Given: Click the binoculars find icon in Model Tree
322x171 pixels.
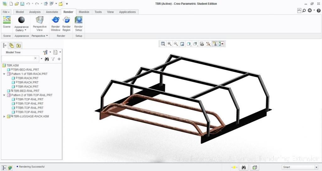Looking at the screenshot, I should (x=47, y=59).
